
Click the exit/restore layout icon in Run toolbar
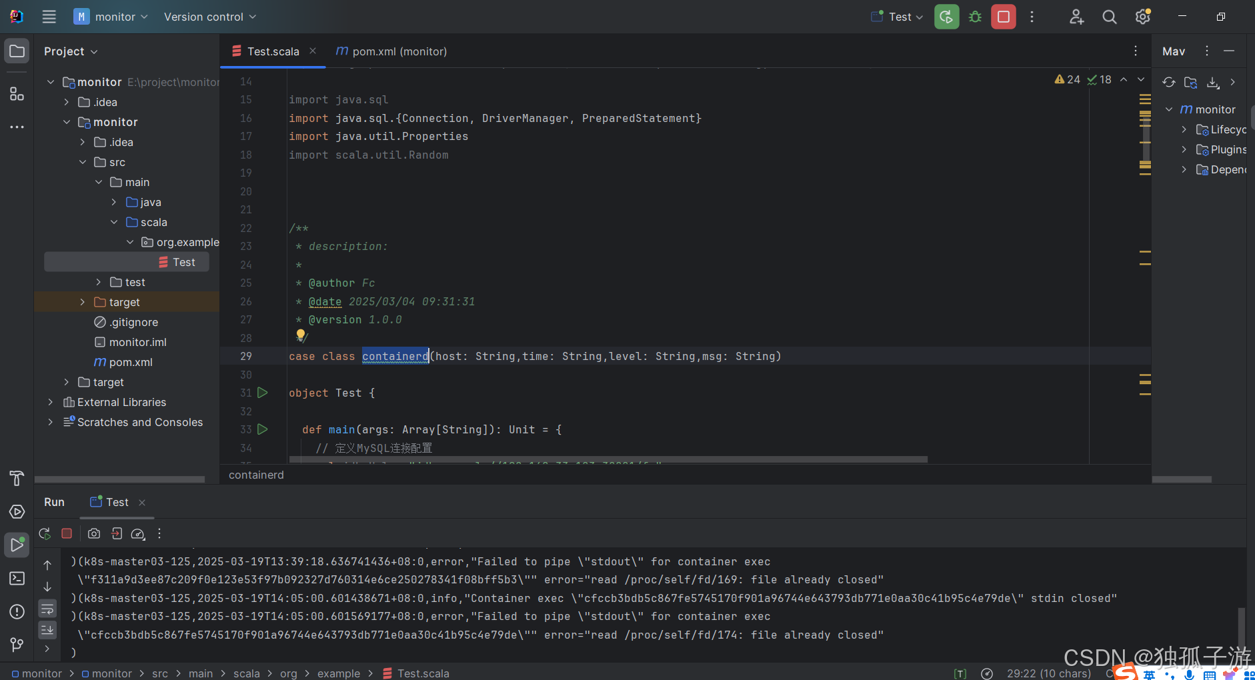pyautogui.click(x=117, y=533)
